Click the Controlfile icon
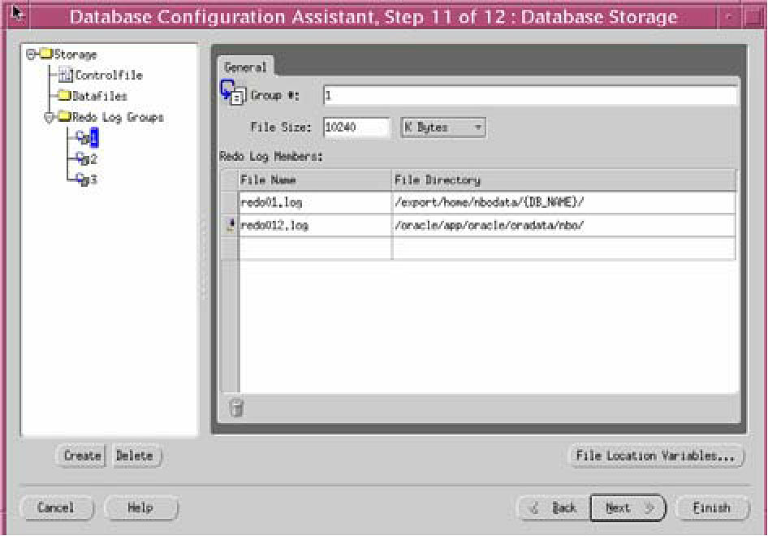The width and height of the screenshot is (768, 536). 65,76
